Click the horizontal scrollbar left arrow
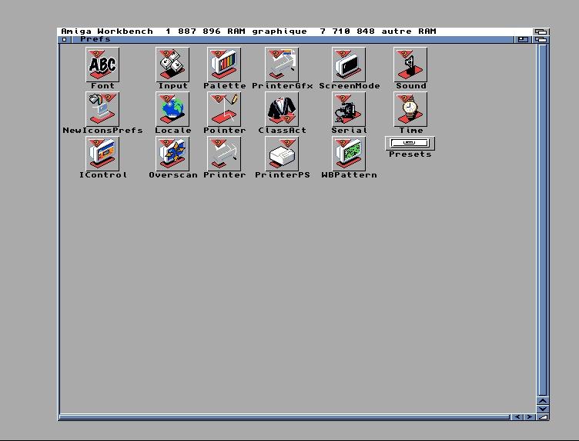This screenshot has height=441, width=579. pyautogui.click(x=517, y=417)
